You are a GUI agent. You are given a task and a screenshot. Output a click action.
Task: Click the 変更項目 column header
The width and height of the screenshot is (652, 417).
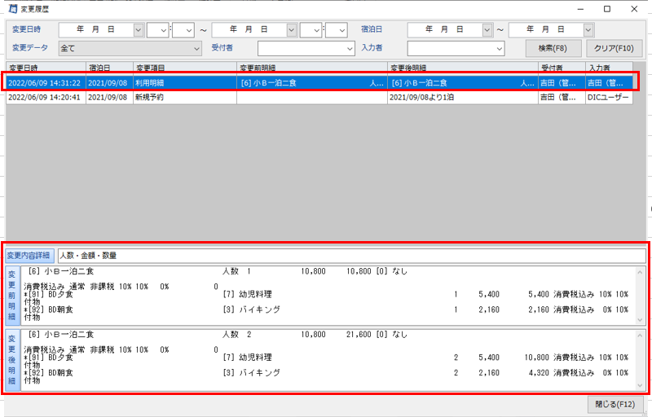coord(183,68)
